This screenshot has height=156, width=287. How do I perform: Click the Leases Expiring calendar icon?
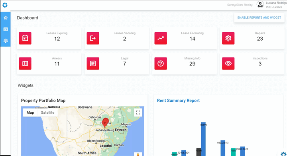[25, 38]
